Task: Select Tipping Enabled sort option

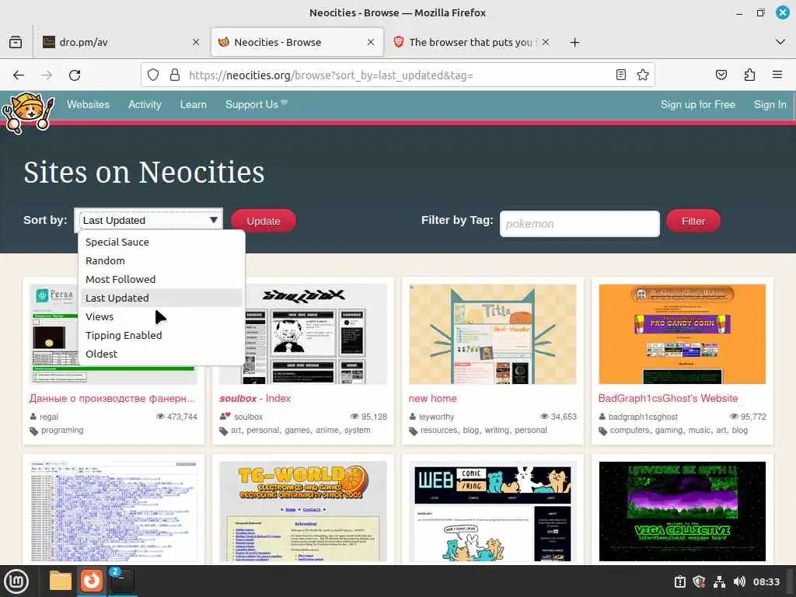Action: pyautogui.click(x=161, y=336)
